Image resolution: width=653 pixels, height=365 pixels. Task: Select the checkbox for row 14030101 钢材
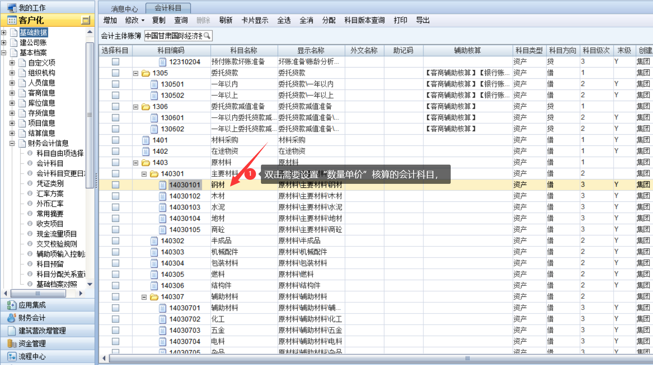[x=115, y=185]
